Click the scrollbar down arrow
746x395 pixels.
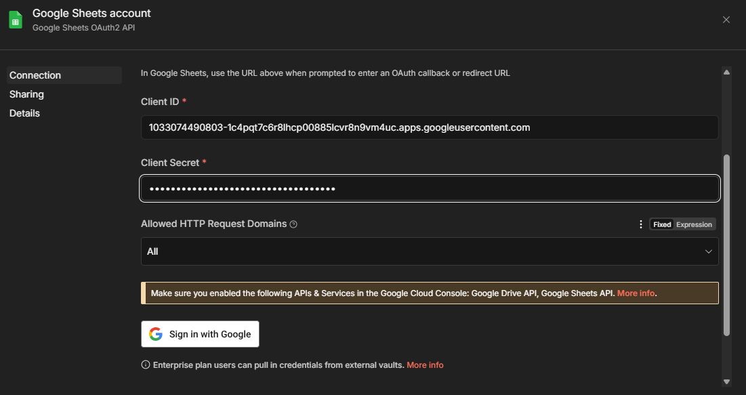[726, 381]
